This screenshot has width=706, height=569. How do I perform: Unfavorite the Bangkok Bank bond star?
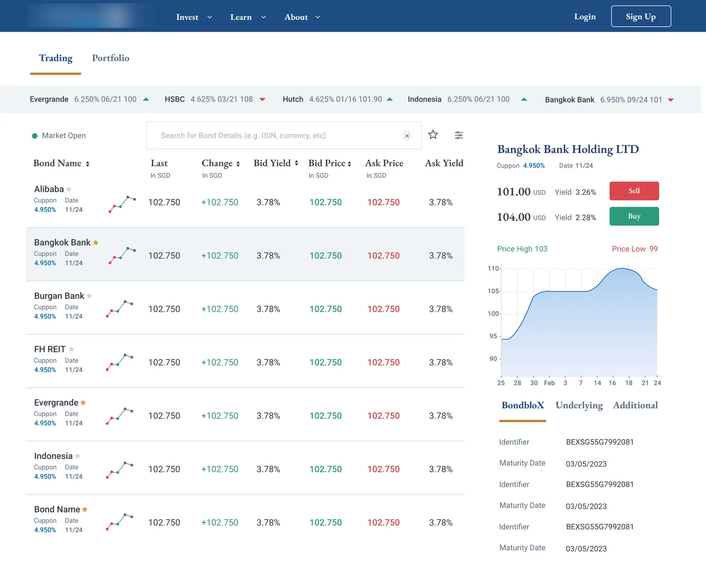(x=96, y=243)
